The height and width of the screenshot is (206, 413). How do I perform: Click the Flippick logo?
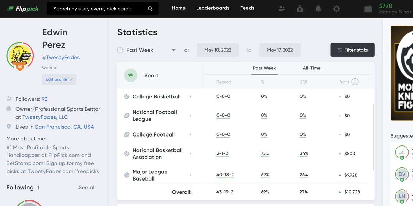(23, 9)
